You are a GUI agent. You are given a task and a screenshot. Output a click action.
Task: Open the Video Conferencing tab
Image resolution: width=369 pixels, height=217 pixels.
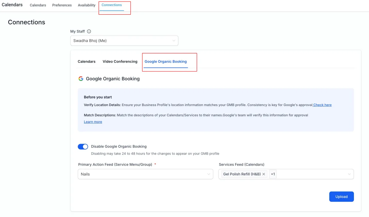point(120,62)
